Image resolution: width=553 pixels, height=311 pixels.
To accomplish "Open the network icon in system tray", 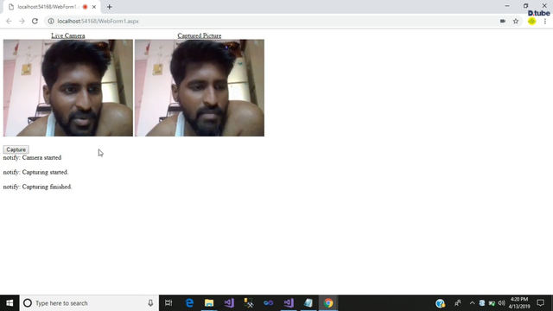I will pyautogui.click(x=482, y=303).
